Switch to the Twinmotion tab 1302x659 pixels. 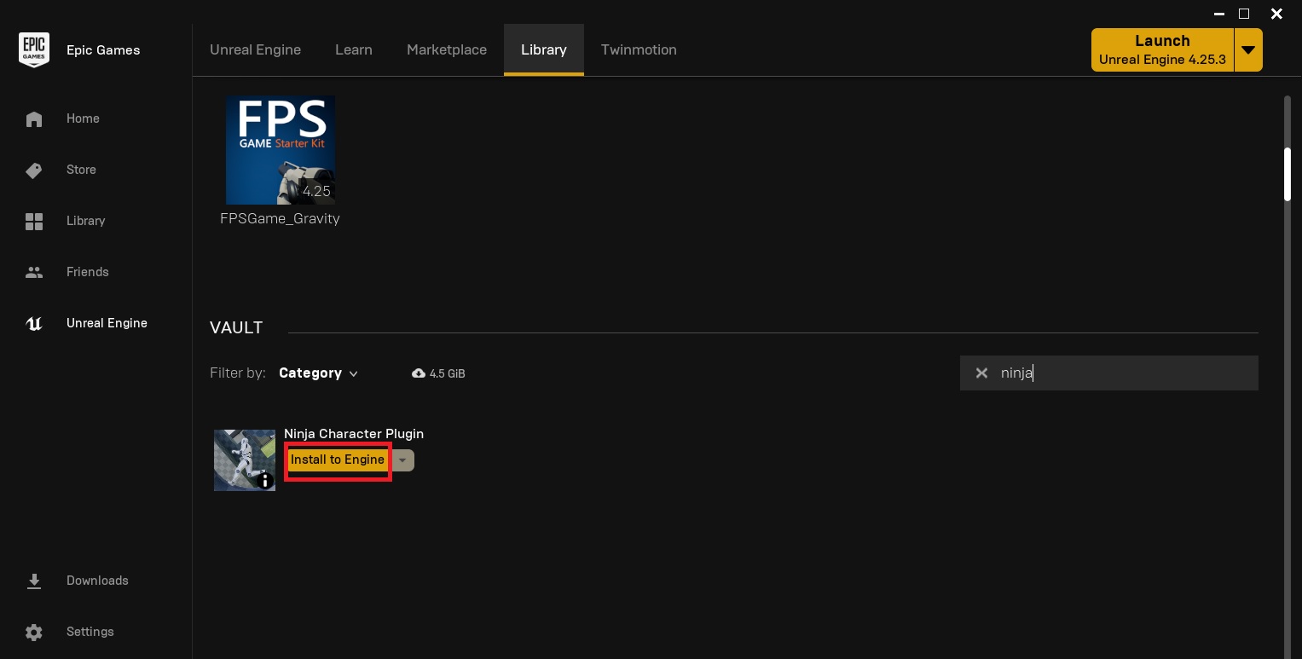(x=639, y=49)
